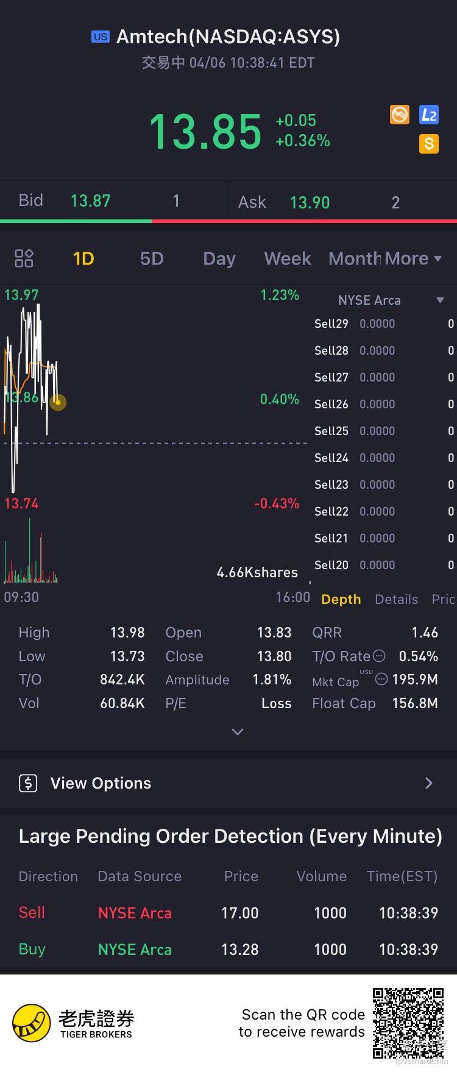Tap the yellow marker on price chart

click(58, 402)
